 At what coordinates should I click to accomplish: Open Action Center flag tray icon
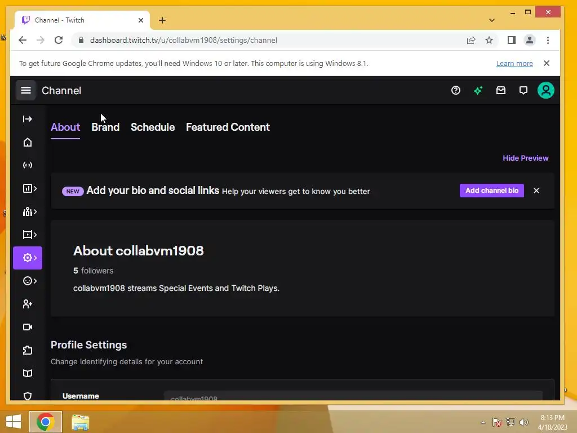click(497, 422)
